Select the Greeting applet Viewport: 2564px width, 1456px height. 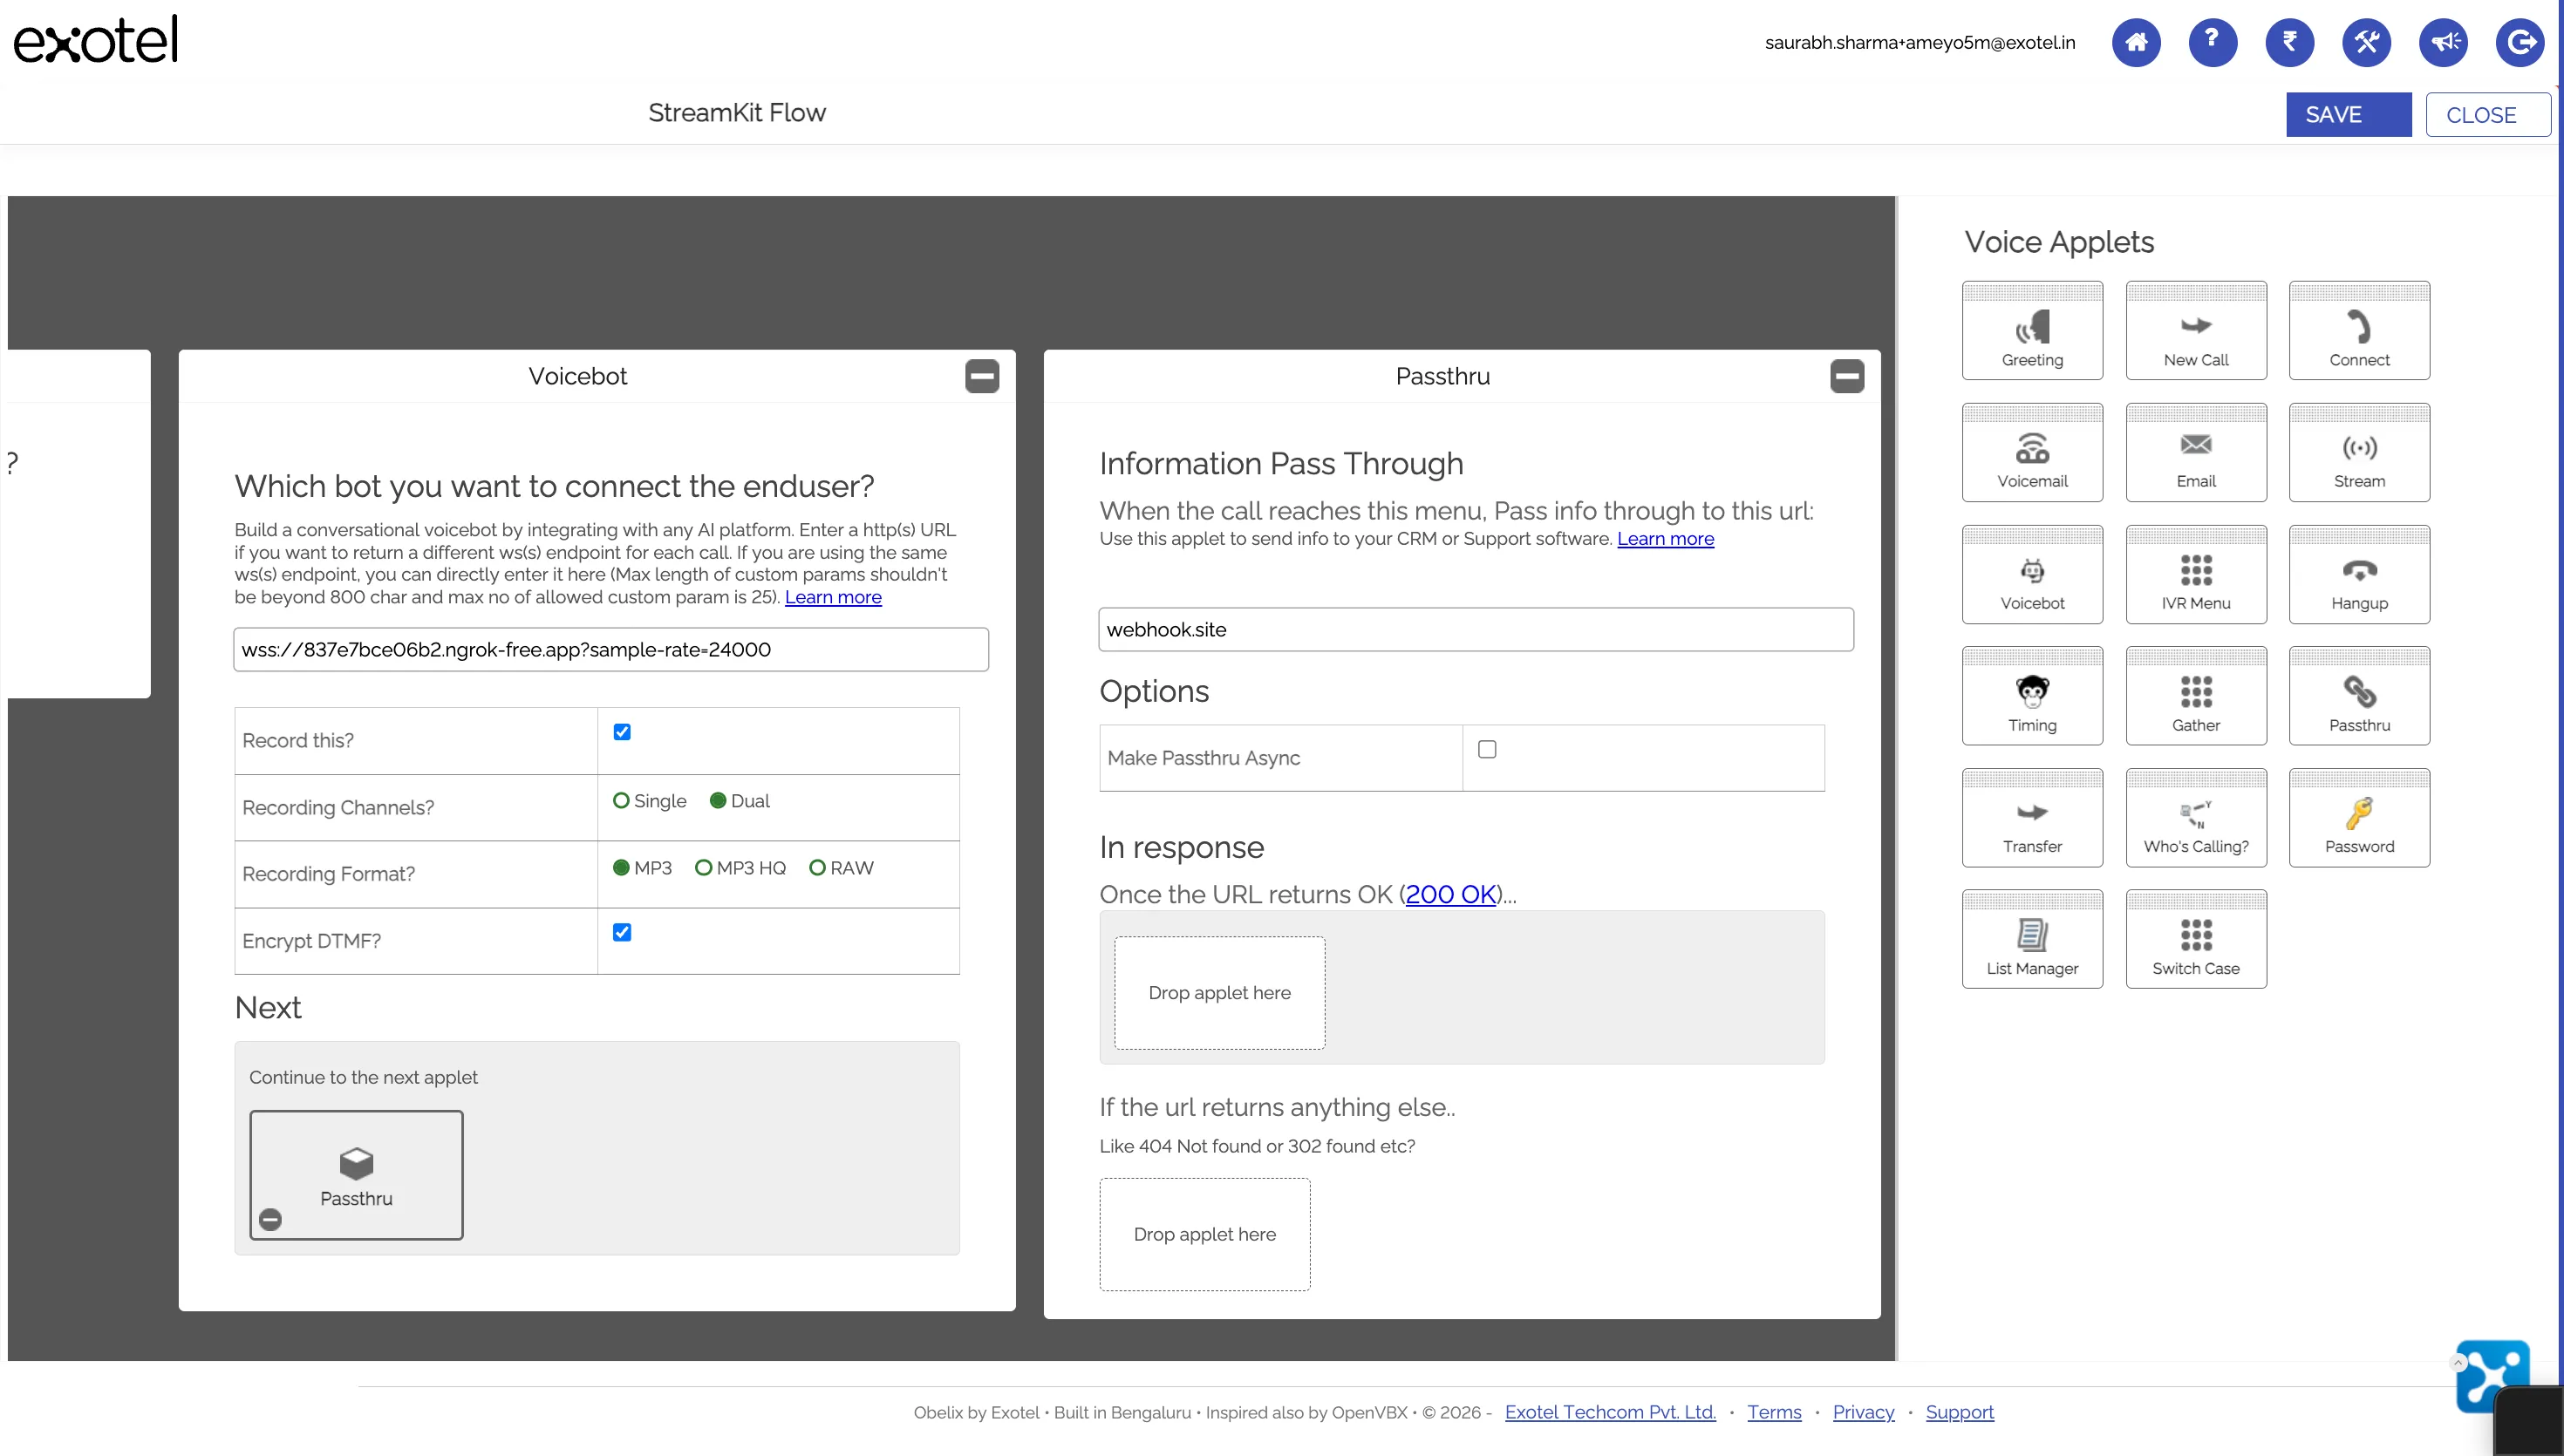point(2032,330)
